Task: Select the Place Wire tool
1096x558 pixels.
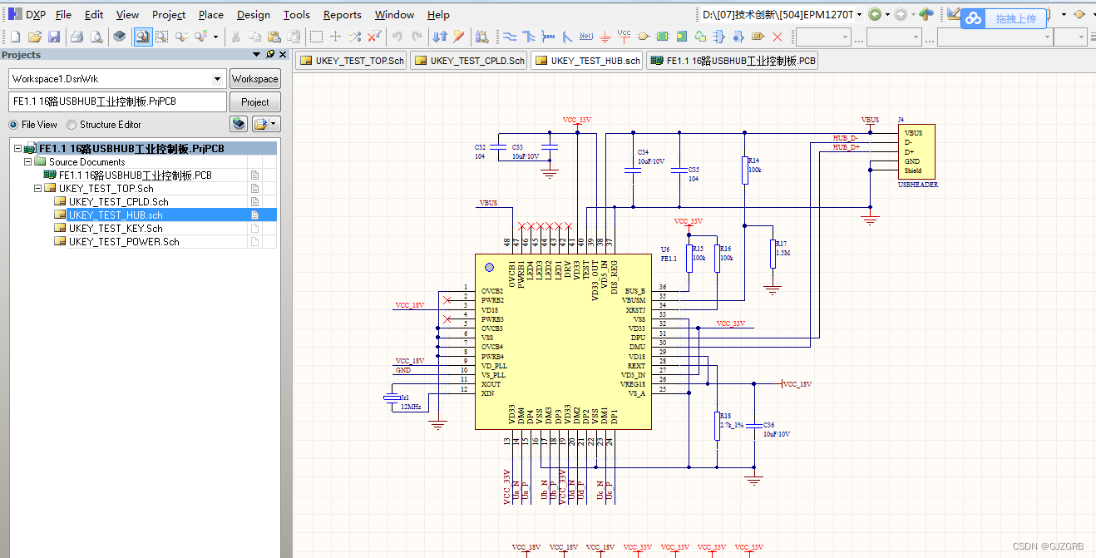Action: click(509, 36)
